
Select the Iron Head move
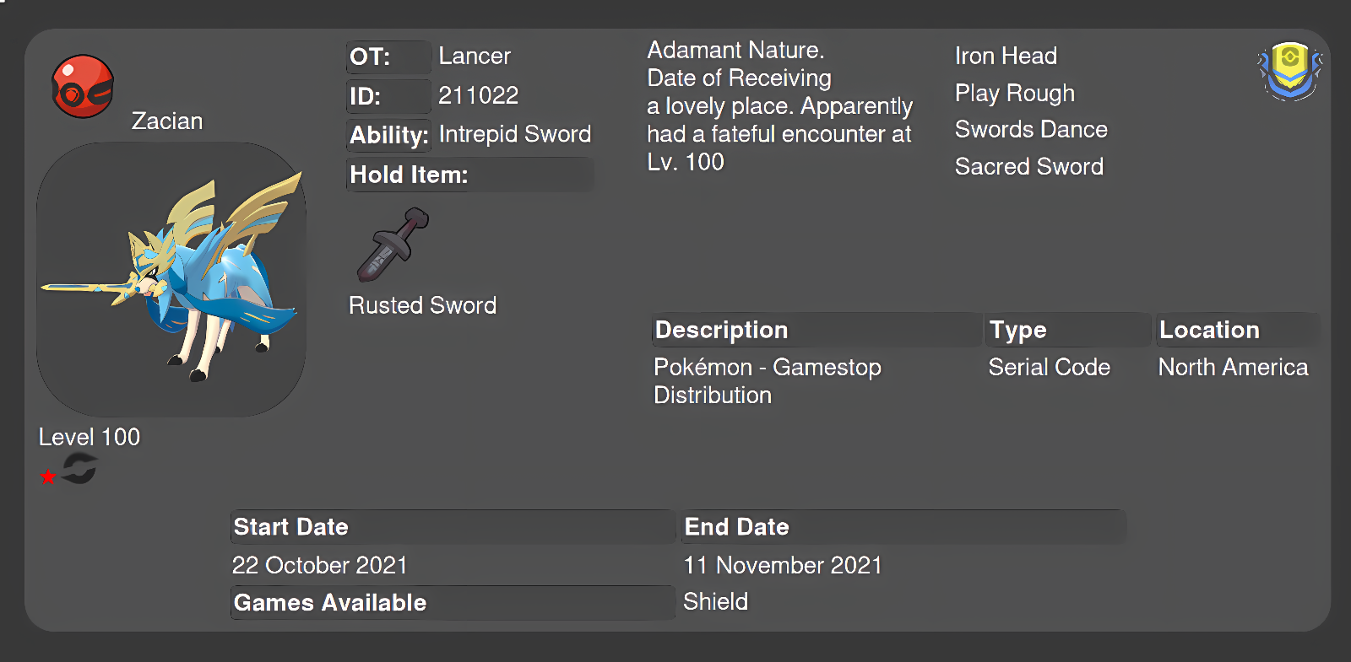[1006, 56]
